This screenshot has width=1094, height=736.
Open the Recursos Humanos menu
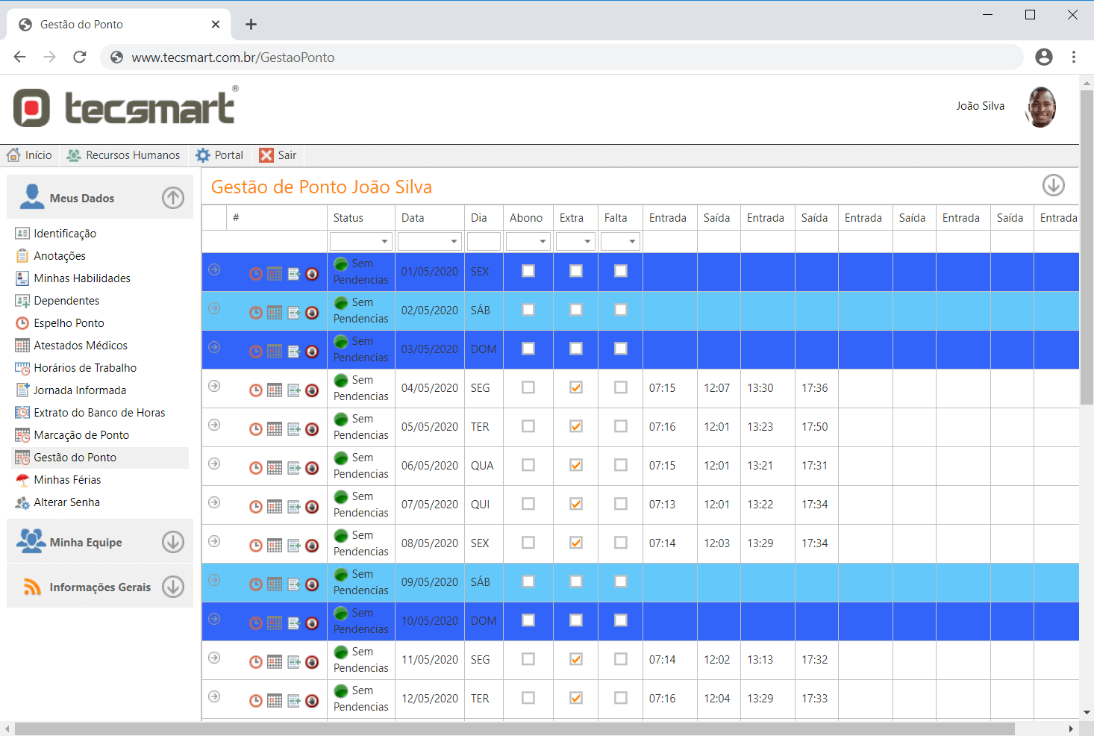pyautogui.click(x=124, y=155)
